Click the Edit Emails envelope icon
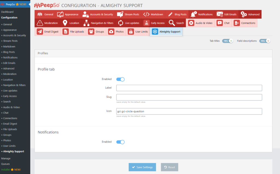The width and height of the screenshot is (280, 174). click(219, 14)
